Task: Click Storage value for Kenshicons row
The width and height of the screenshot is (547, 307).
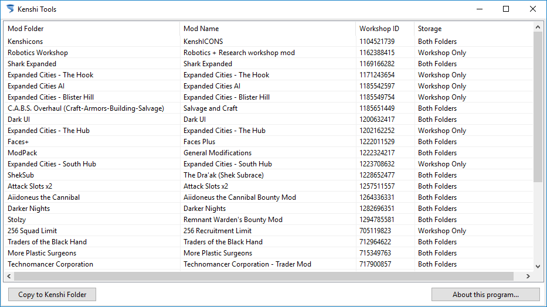Action: tap(437, 42)
